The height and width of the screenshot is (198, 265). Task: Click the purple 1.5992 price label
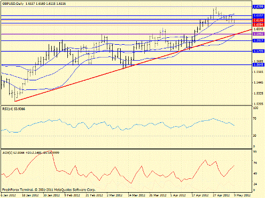point(258,34)
